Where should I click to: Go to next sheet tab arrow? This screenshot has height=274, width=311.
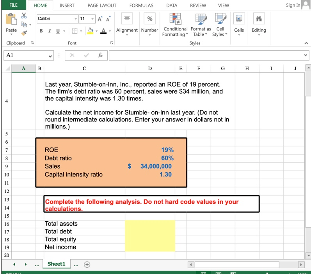pyautogui.click(x=26, y=264)
